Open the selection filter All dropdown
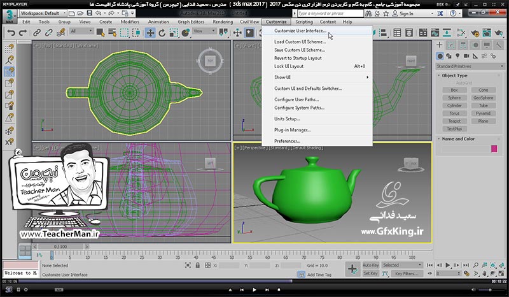This screenshot has height=297, width=509. click(x=81, y=31)
